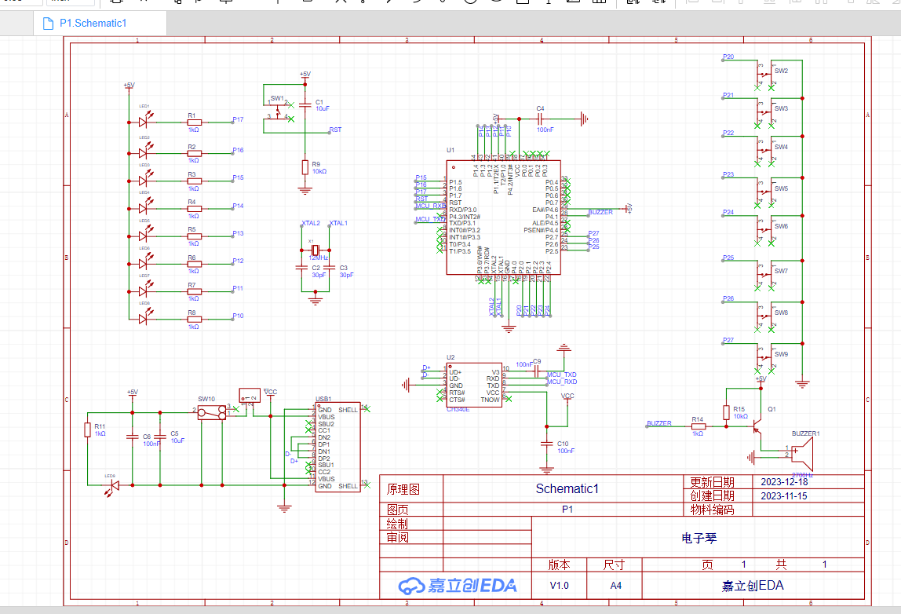Click the CH340E part name under U2
Screen dimensions: 901x614
[458, 409]
